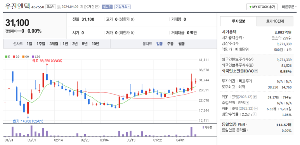Click the PER value 39.17배
Screen dimensions: 300x145
click(x=274, y=97)
